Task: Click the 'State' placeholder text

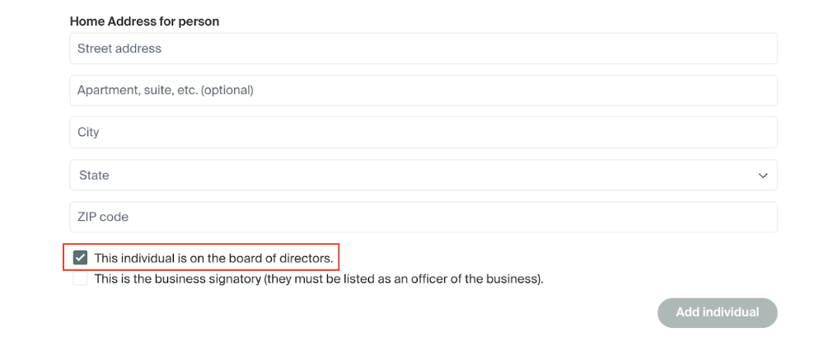Action: [94, 175]
